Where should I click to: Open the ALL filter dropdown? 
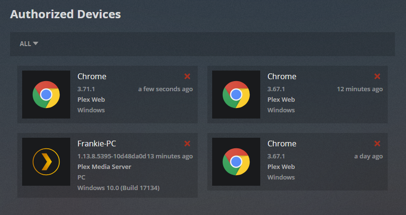tap(29, 44)
